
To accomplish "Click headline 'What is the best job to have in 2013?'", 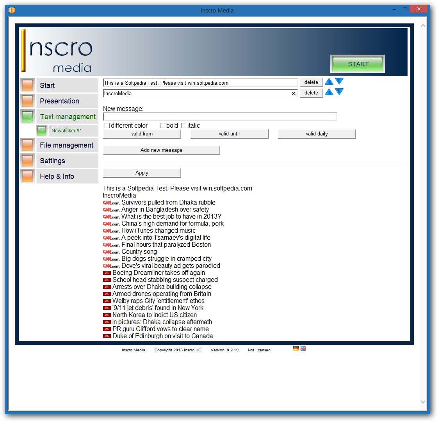I will click(x=171, y=217).
